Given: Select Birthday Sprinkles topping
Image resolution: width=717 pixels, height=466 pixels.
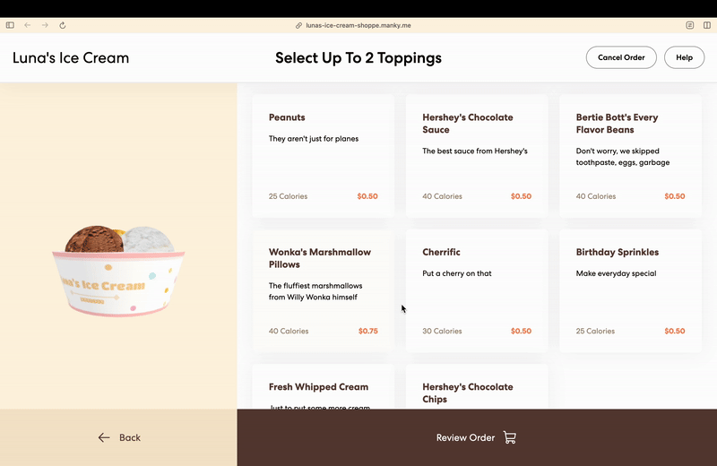Looking at the screenshot, I should coord(631,291).
